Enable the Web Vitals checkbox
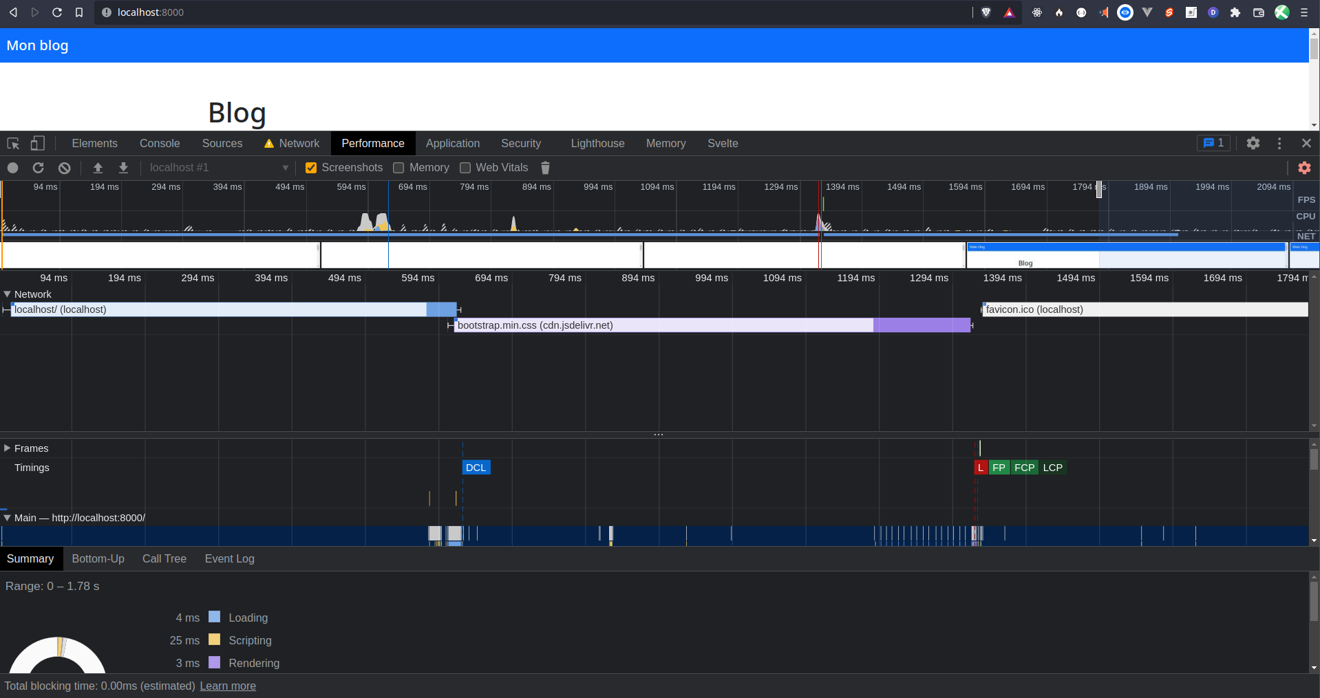The width and height of the screenshot is (1320, 698). tap(465, 168)
